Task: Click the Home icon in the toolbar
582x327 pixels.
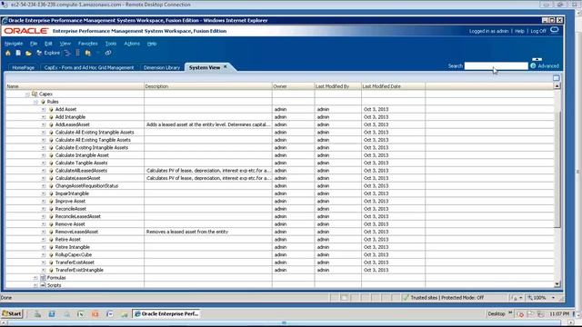Action: coord(8,53)
